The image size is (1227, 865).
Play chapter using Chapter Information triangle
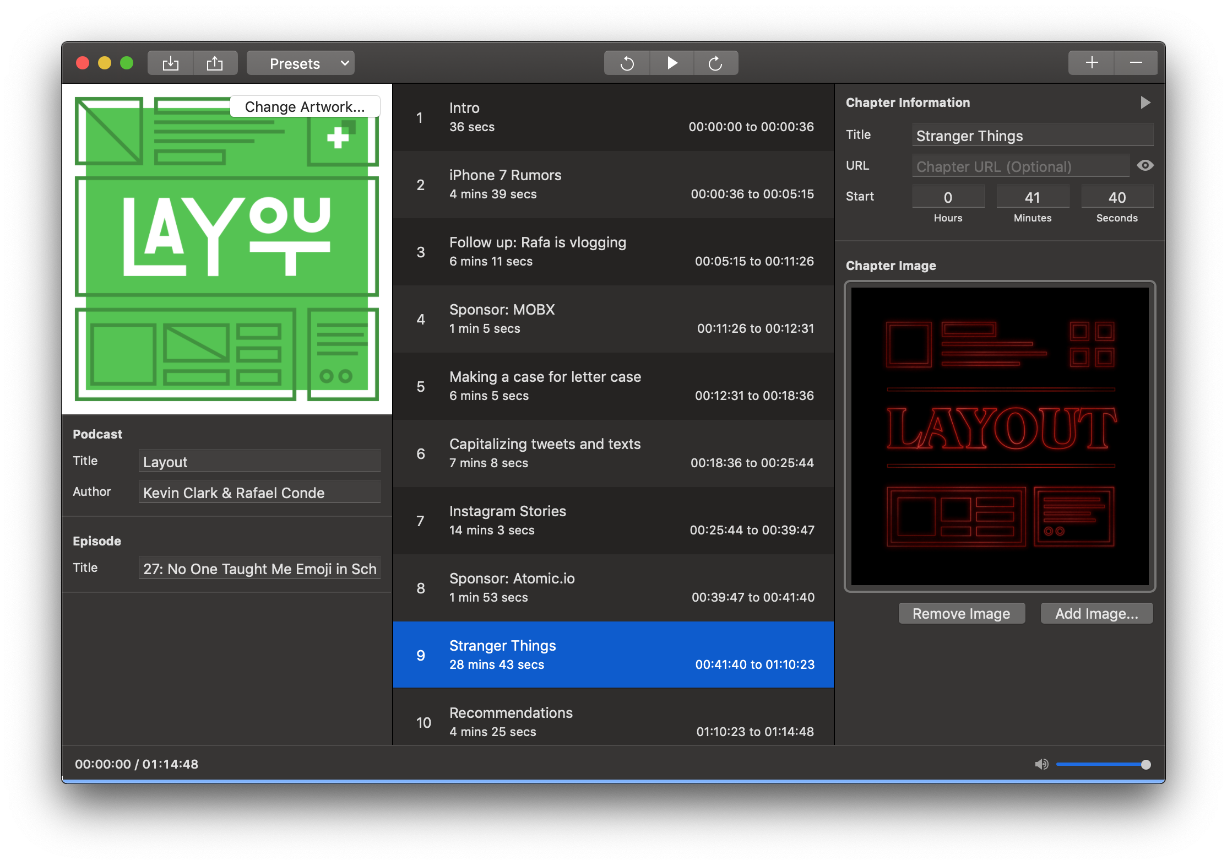tap(1145, 102)
